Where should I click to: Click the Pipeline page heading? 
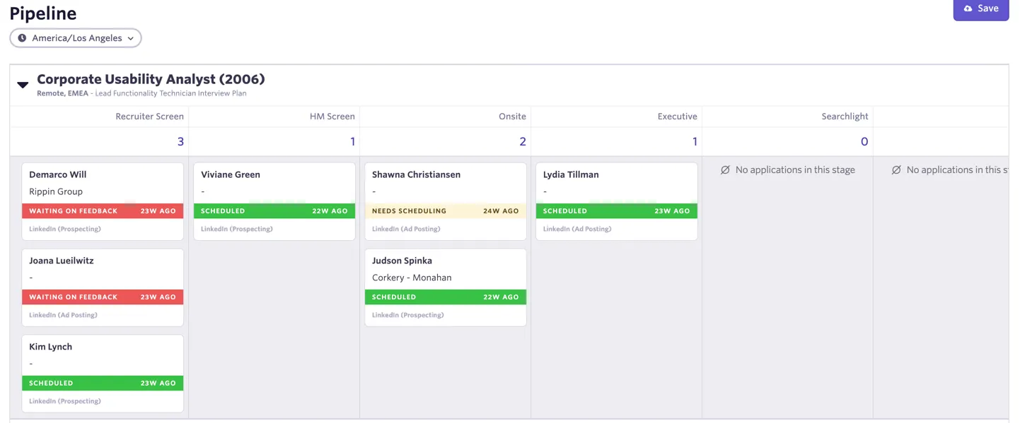coord(43,13)
